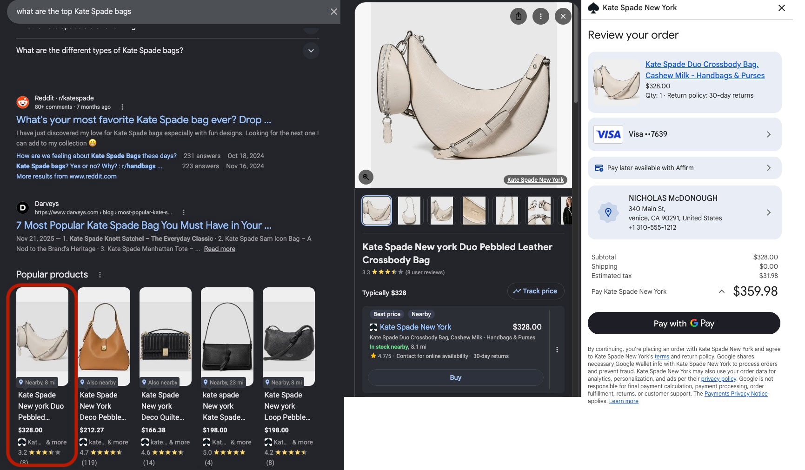Collapse price breakdown with the caret

(721, 291)
